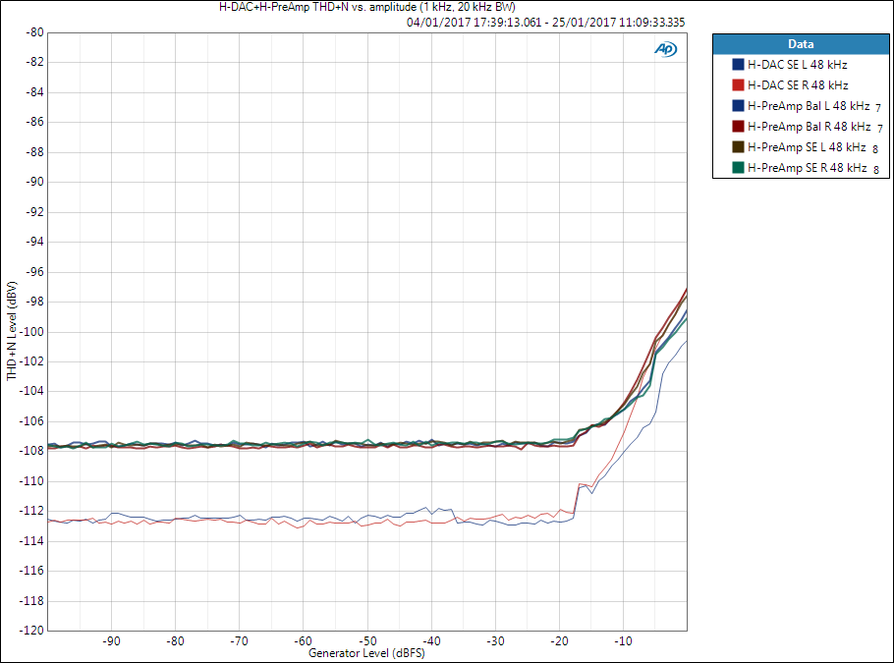Click the Data legend header
894x663 pixels.
click(801, 44)
